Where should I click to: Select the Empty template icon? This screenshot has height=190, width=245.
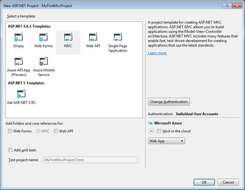(x=19, y=37)
